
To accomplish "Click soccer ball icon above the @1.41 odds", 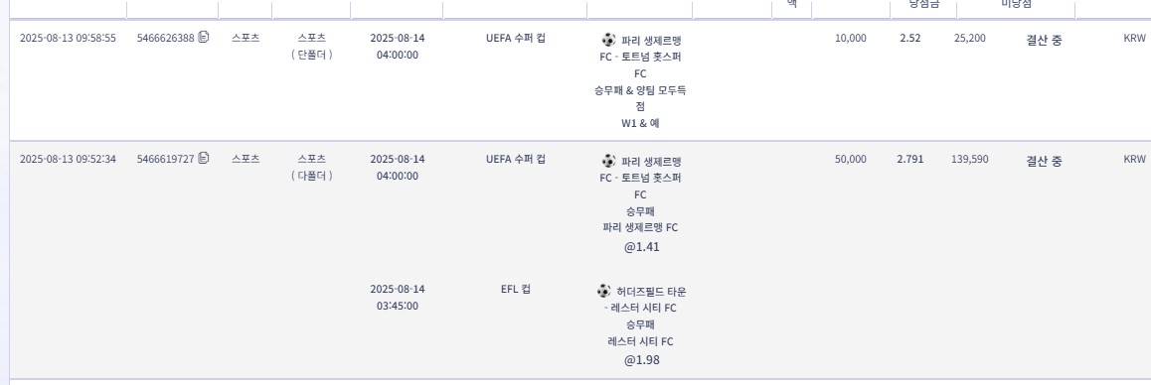I will click(608, 161).
